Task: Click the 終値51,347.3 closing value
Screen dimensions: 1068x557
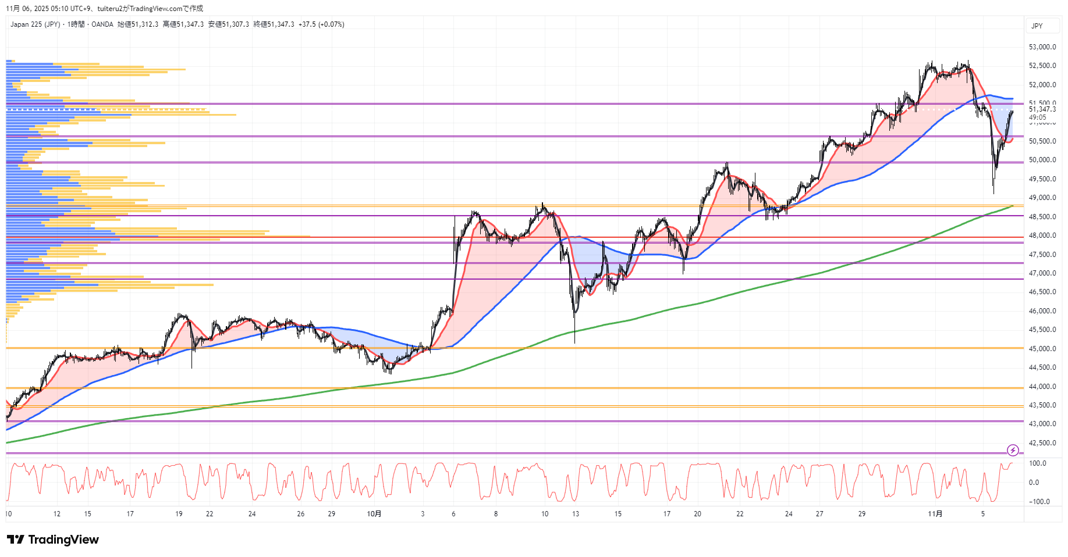Action: pos(274,24)
